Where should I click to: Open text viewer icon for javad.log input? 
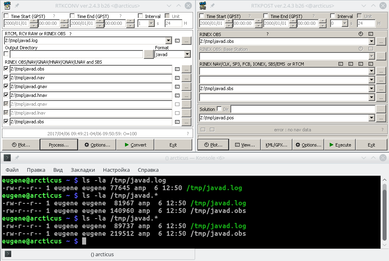click(x=177, y=41)
